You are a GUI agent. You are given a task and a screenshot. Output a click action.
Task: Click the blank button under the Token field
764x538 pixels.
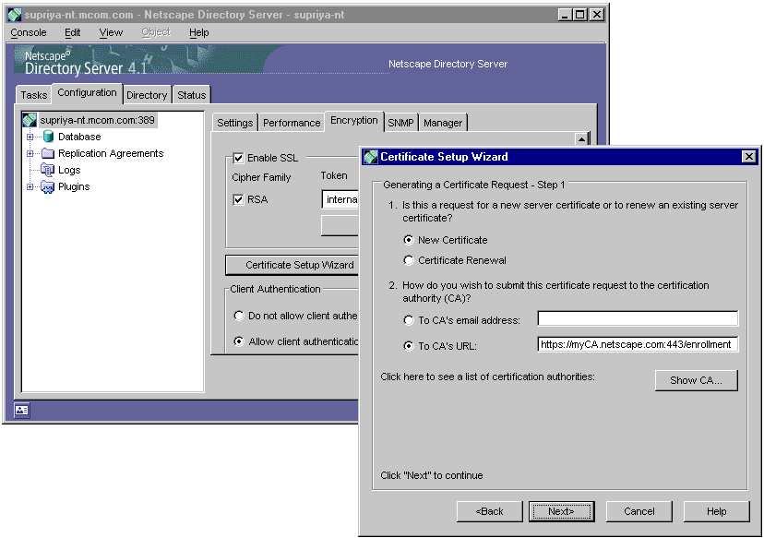coord(340,226)
